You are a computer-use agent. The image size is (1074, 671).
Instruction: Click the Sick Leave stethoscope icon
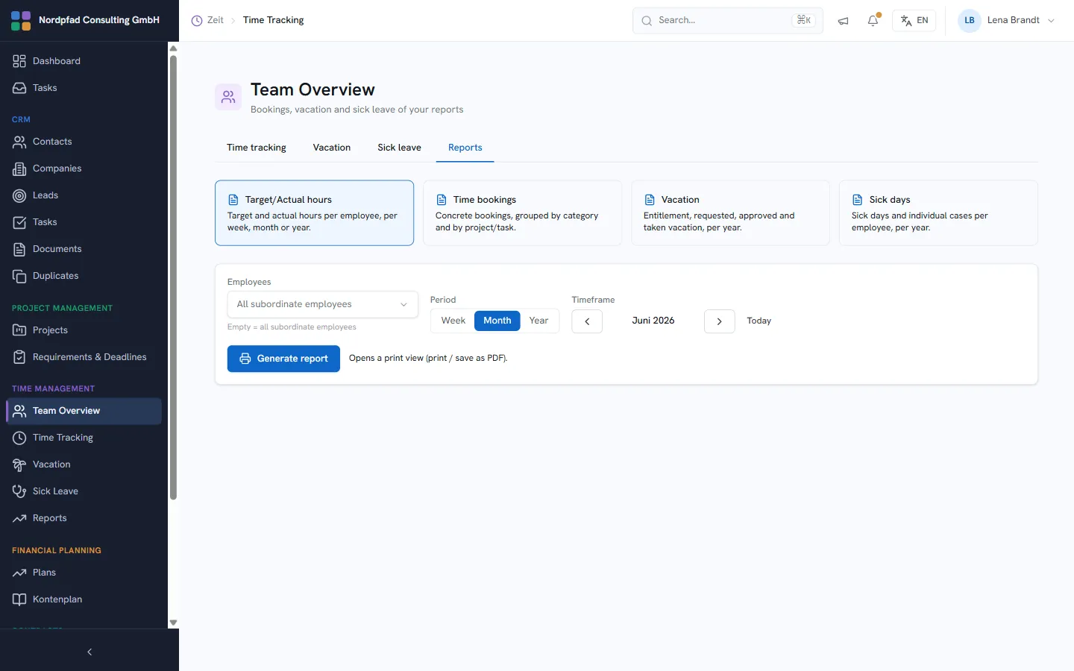pos(19,491)
